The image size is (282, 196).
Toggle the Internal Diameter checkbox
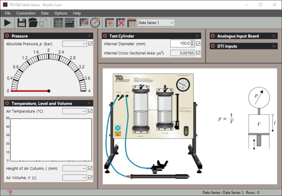[x=198, y=44]
